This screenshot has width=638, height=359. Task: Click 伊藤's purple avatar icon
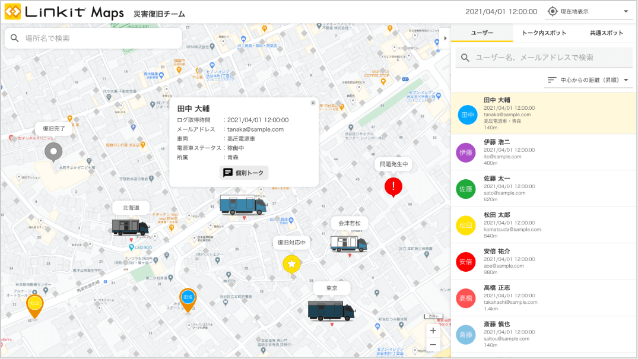click(467, 153)
